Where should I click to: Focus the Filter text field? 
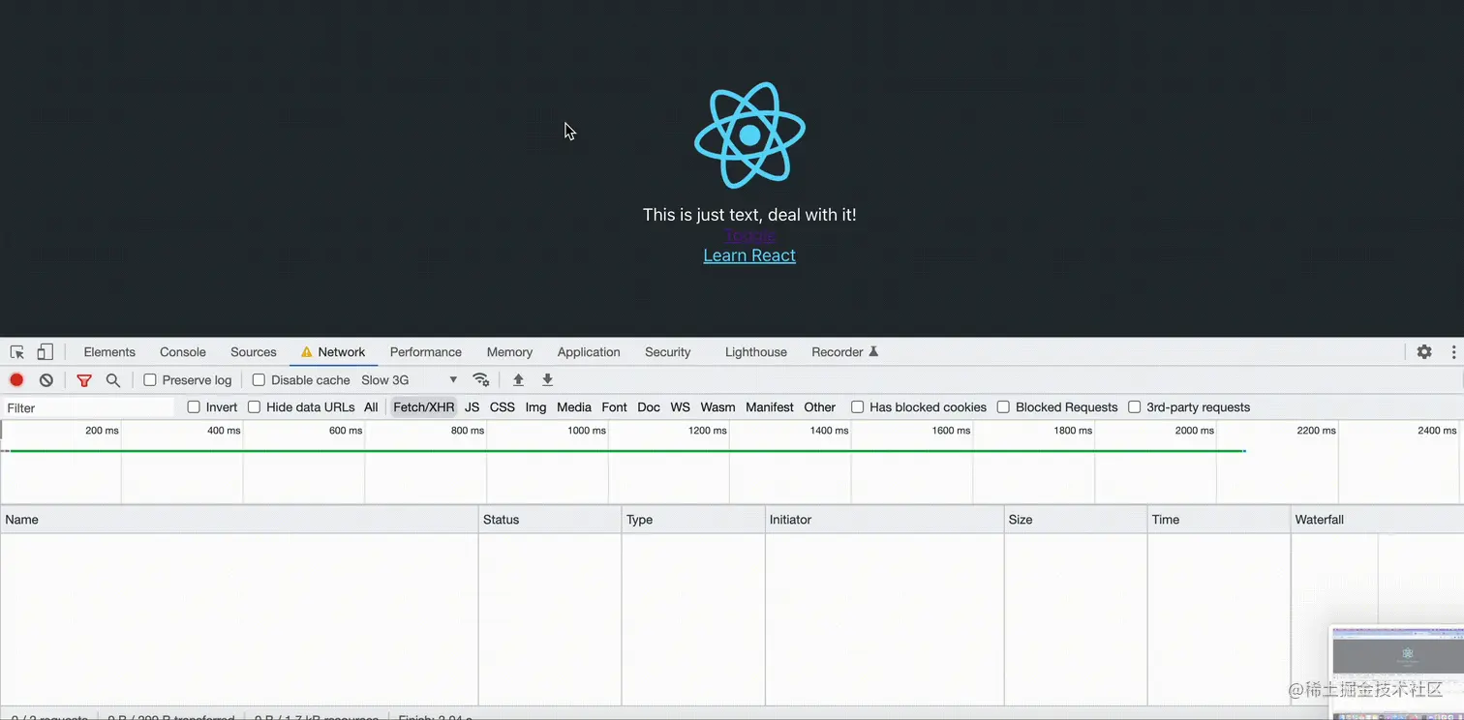(89, 408)
